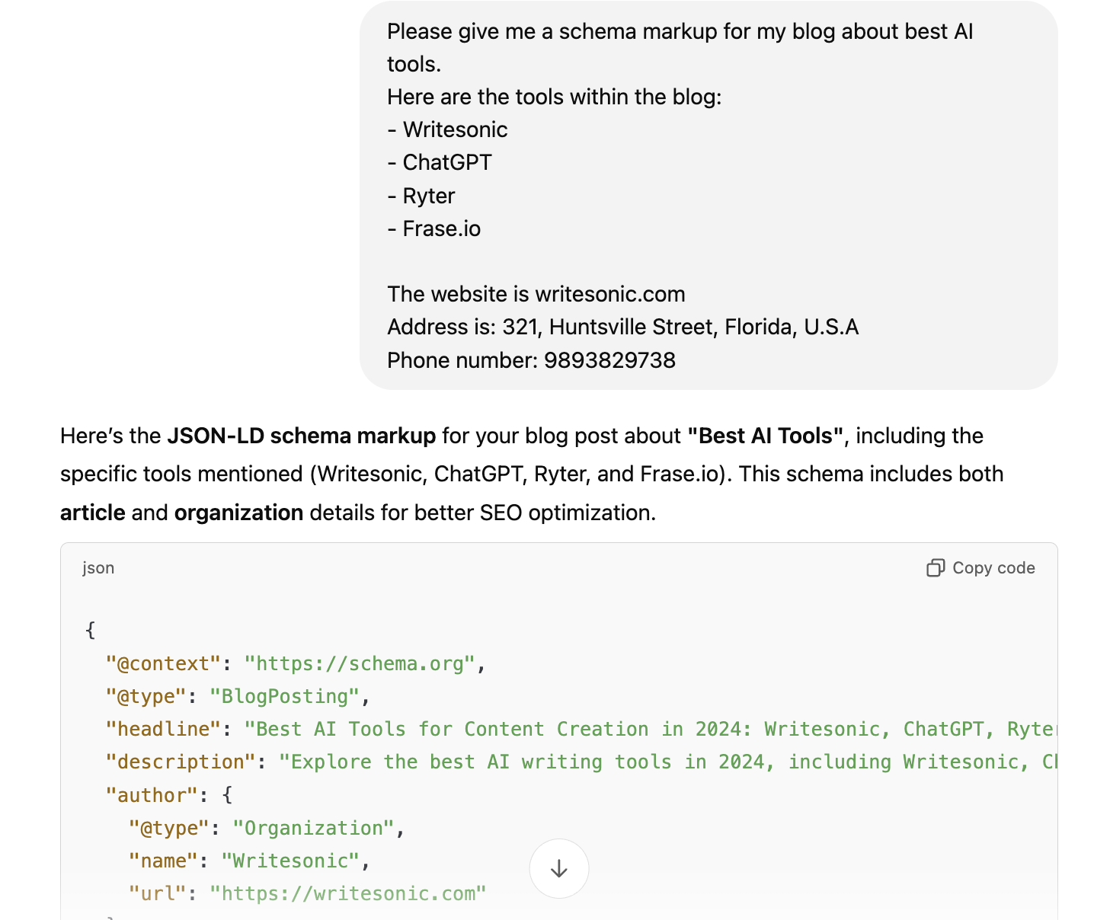Click the bold word "article" in response
The image size is (1094, 920).
93,513
